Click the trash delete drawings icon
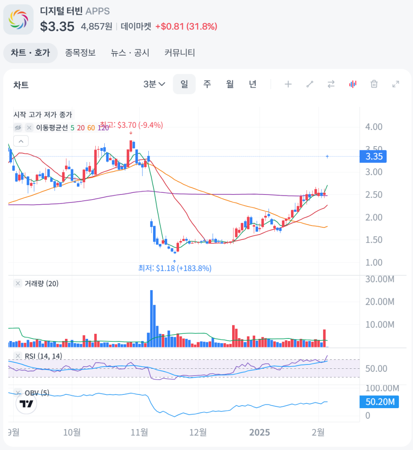Viewport: 413px width, 450px height. [x=374, y=84]
